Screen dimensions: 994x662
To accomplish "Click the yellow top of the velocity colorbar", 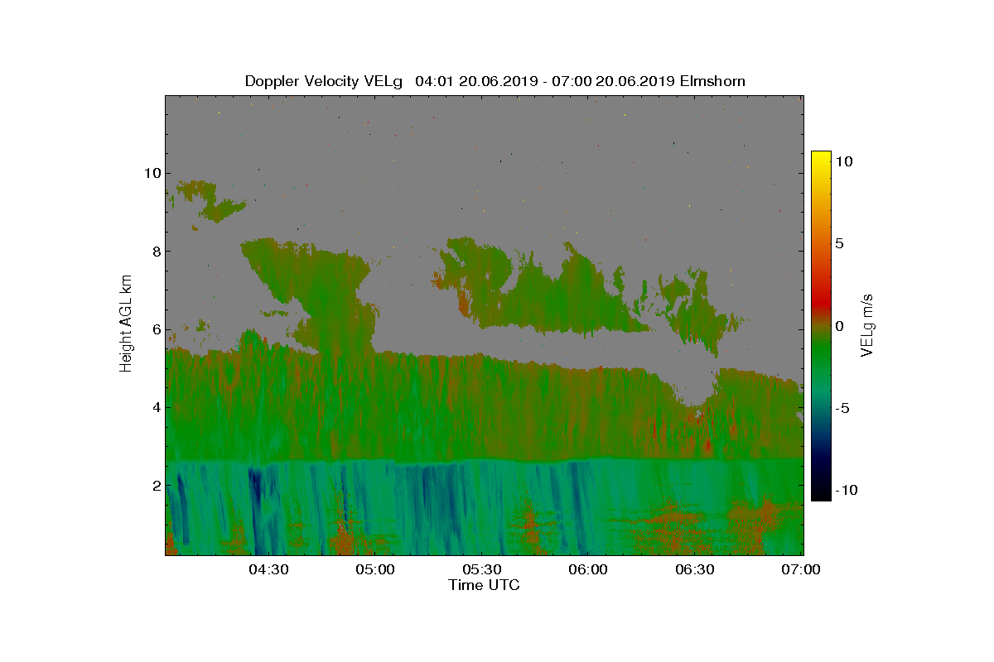I will click(x=821, y=159).
